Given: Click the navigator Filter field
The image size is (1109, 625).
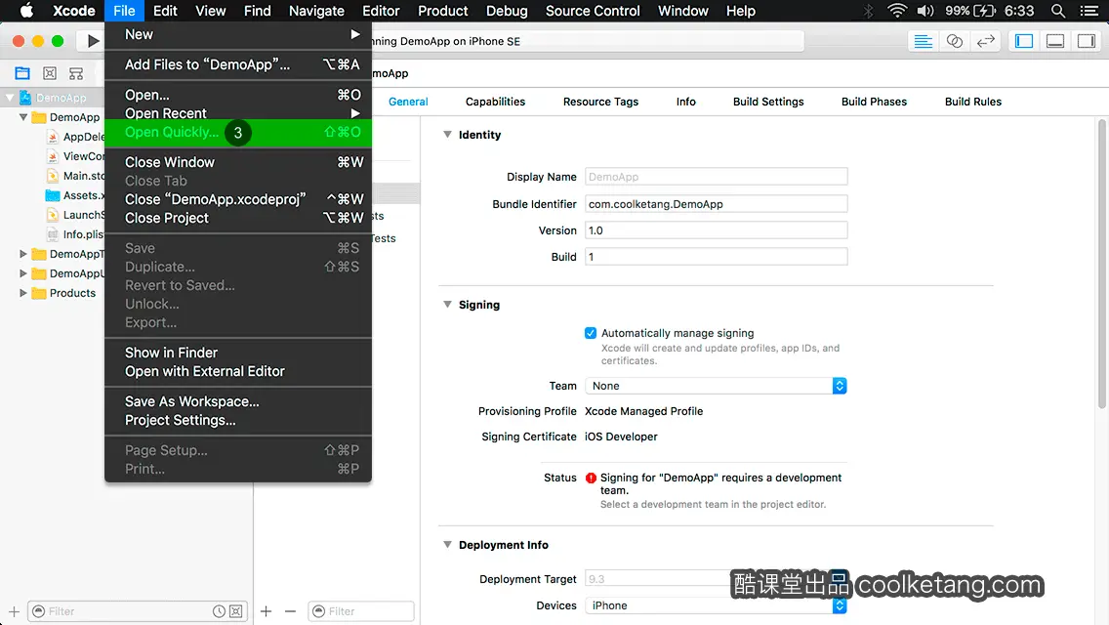Looking at the screenshot, I should pos(138,611).
